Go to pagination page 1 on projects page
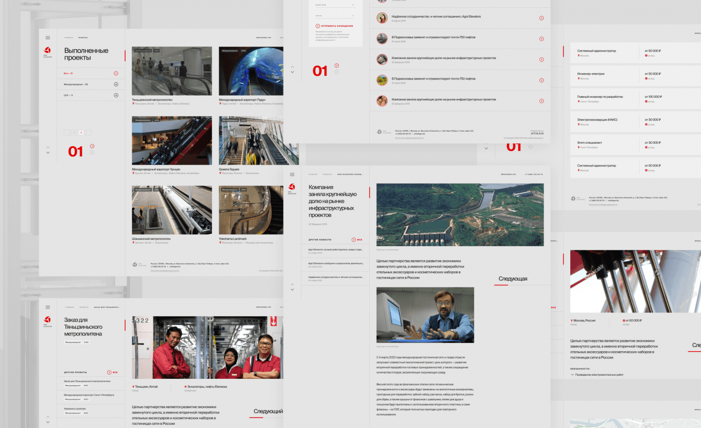The image size is (701, 428). 74,133
